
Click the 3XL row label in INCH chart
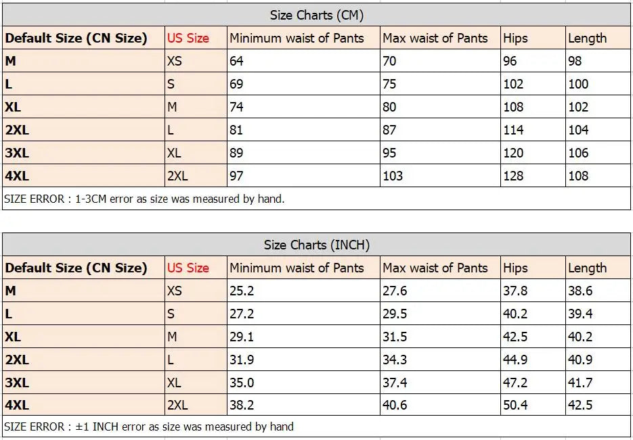click(x=17, y=383)
